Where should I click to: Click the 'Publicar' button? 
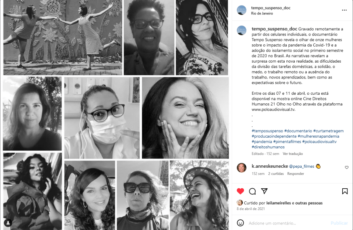pos(339,223)
